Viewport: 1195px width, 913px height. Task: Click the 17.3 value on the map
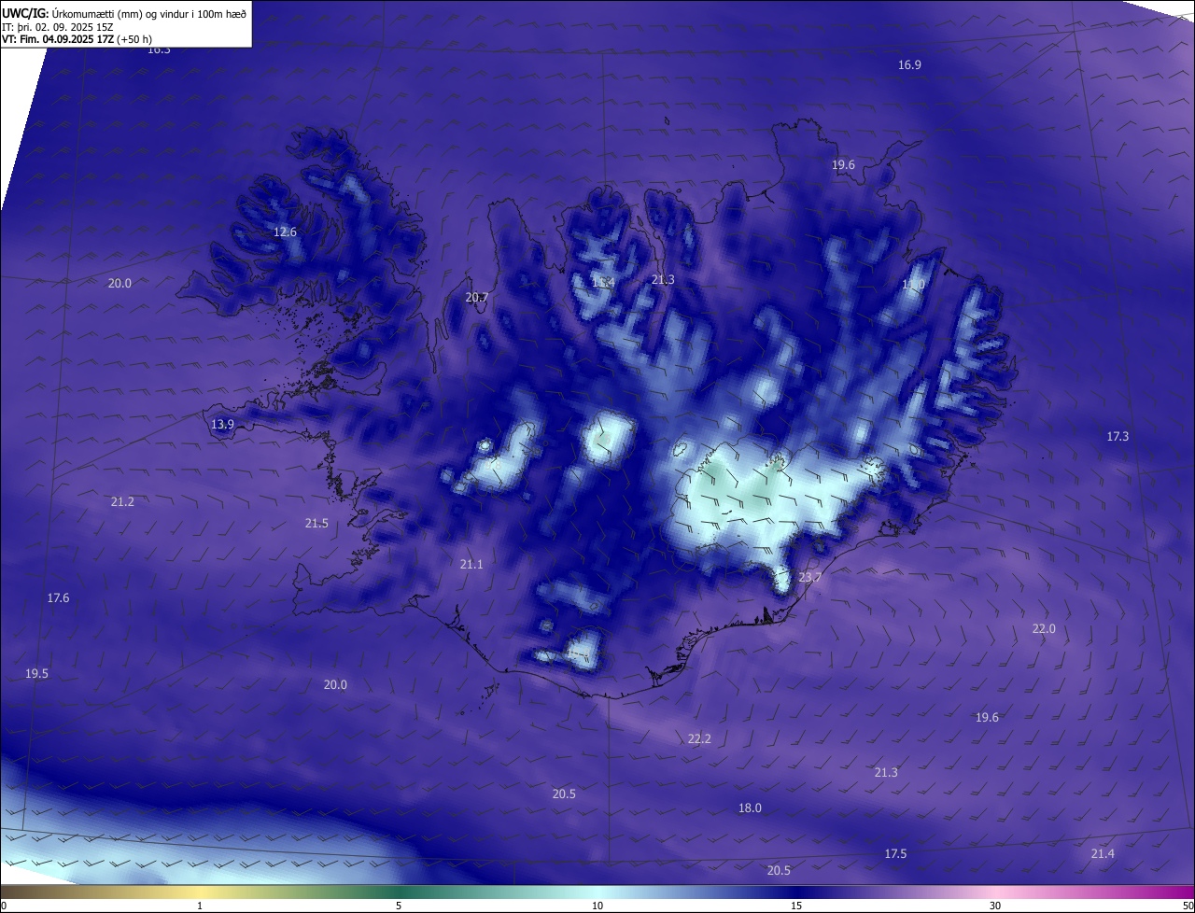coord(1118,437)
